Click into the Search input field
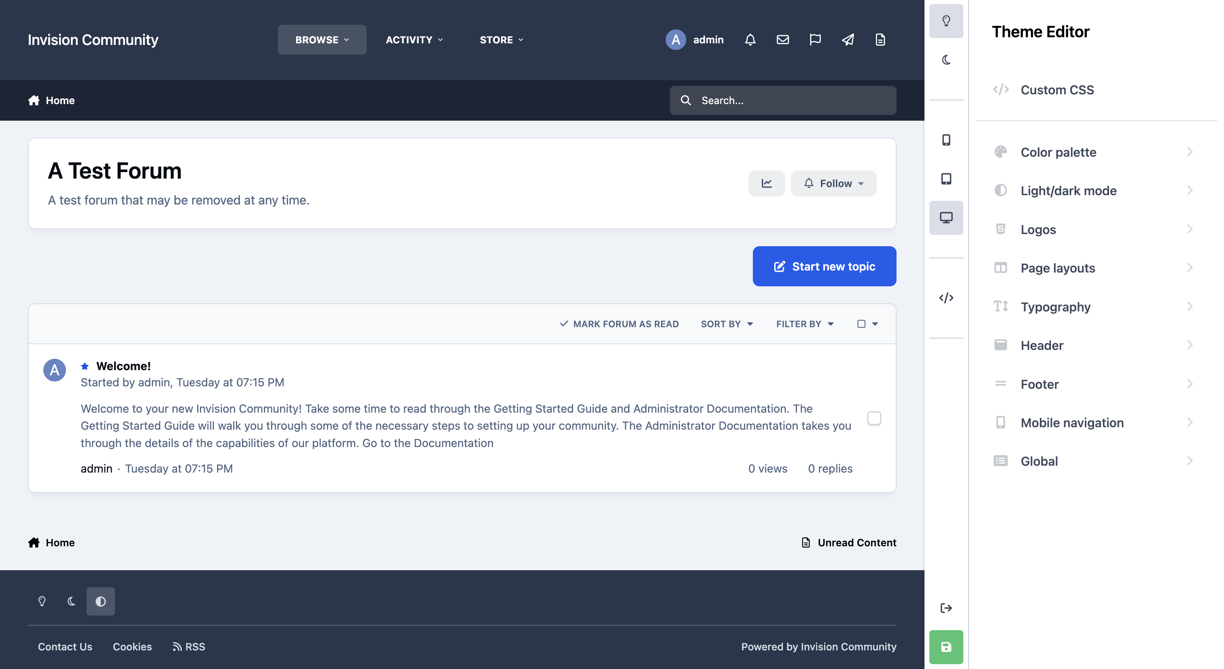The height and width of the screenshot is (669, 1224). (782, 100)
